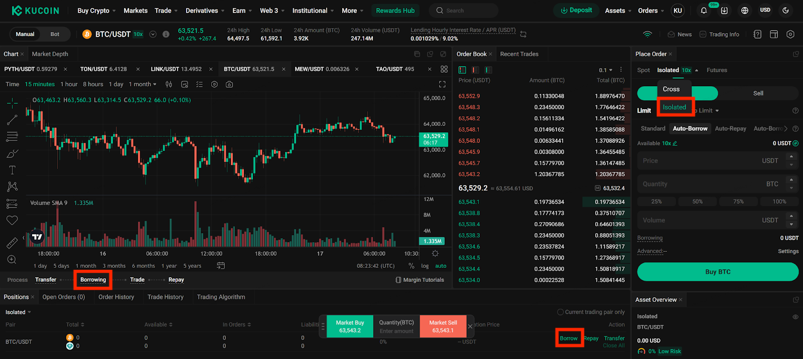Toggle Current trading pair only
Screen dimensions: 803x359
click(x=591, y=312)
